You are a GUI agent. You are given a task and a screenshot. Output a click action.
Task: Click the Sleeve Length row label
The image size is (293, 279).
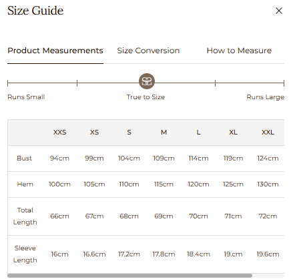[x=25, y=254]
